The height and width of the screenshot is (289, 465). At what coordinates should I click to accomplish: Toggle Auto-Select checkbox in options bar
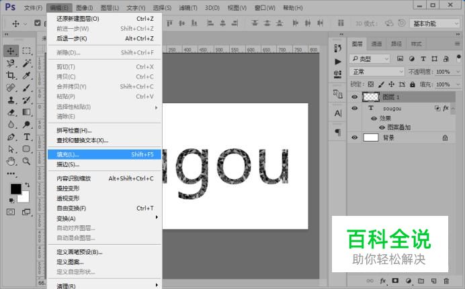[x=38, y=23]
